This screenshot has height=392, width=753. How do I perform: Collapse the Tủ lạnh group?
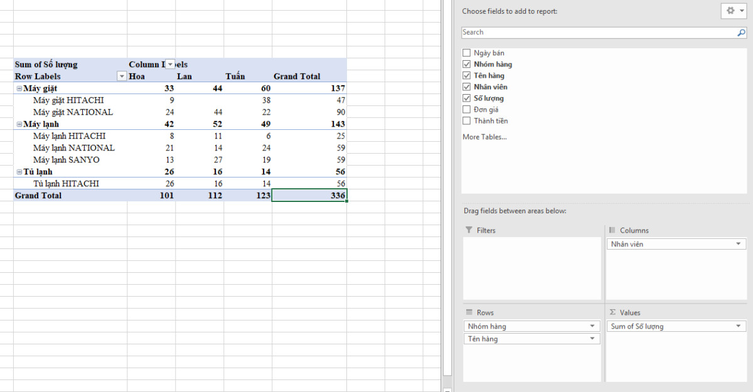click(x=19, y=171)
